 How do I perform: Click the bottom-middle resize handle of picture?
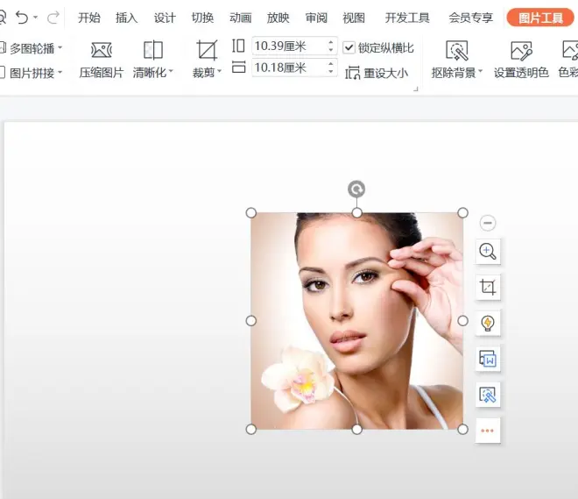[356, 429]
